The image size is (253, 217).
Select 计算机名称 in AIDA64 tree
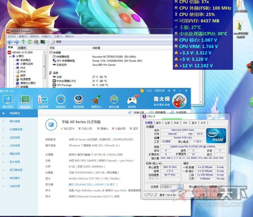[27, 64]
